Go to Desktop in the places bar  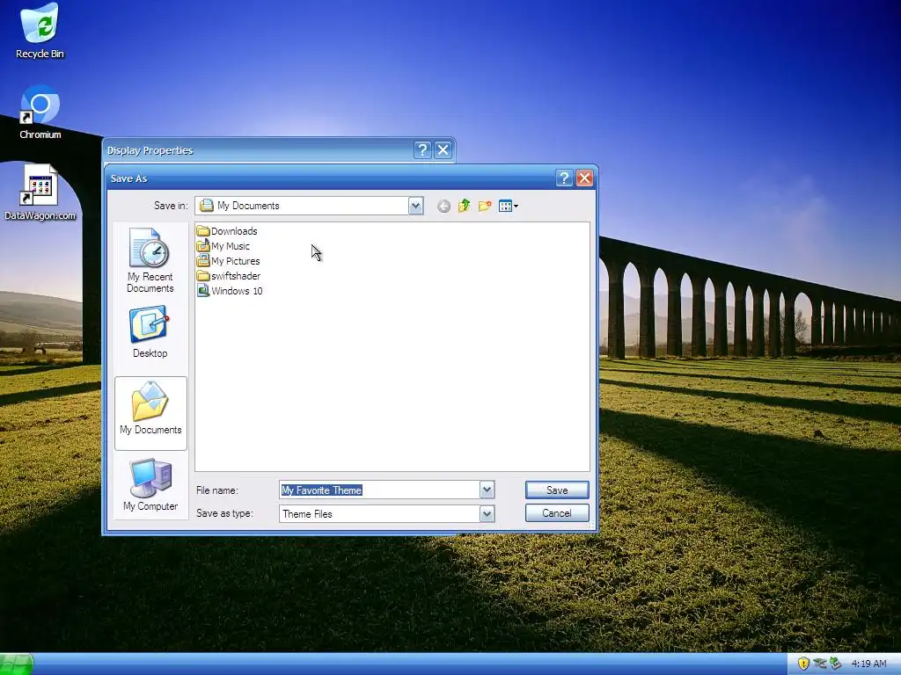pyautogui.click(x=150, y=332)
